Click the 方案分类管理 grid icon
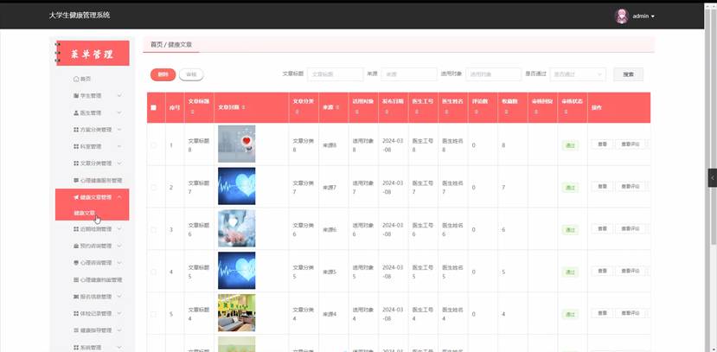 pyautogui.click(x=76, y=130)
